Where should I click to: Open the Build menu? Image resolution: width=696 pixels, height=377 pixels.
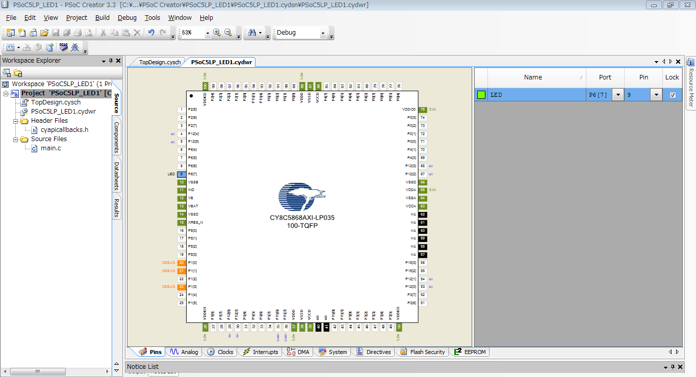point(102,17)
